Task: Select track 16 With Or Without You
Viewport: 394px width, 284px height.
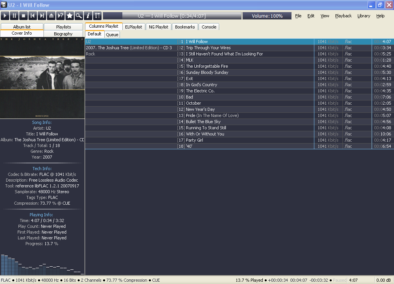Action: (239, 134)
